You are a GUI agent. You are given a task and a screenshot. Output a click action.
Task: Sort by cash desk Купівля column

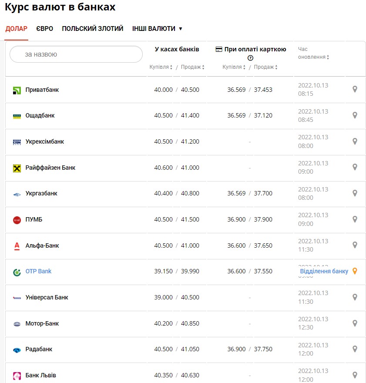[x=161, y=67]
